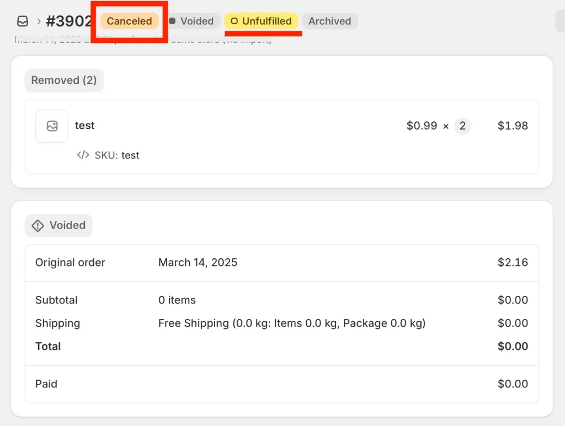Click the Shipping label
Image resolution: width=565 pixels, height=426 pixels.
pos(57,323)
